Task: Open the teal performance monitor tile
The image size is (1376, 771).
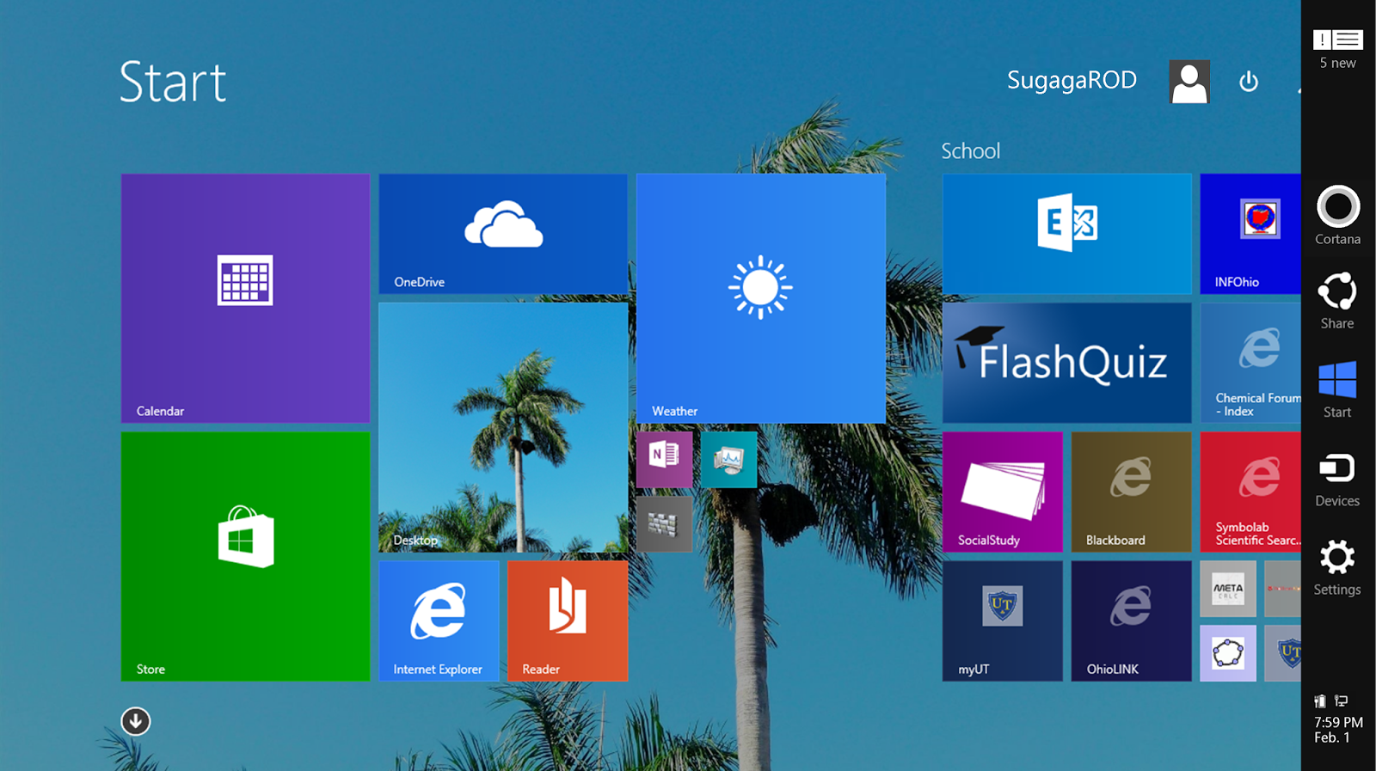Action: click(x=729, y=460)
